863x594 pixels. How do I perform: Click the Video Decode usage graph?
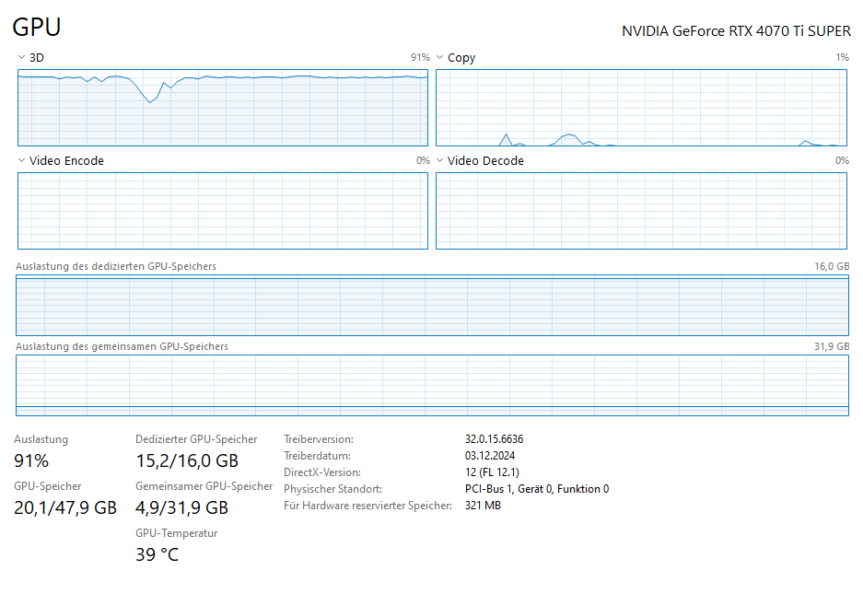point(641,211)
